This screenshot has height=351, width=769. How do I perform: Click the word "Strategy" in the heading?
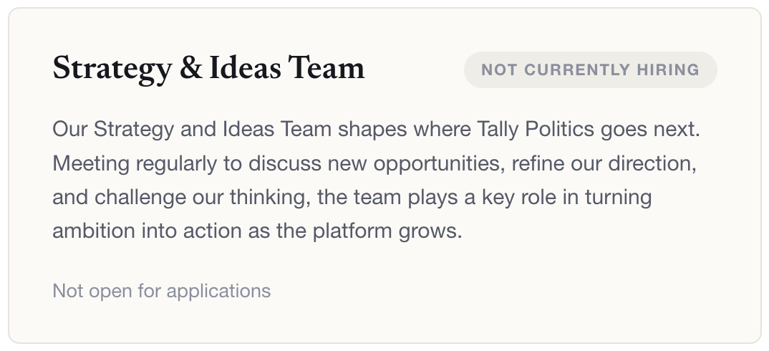pos(112,69)
